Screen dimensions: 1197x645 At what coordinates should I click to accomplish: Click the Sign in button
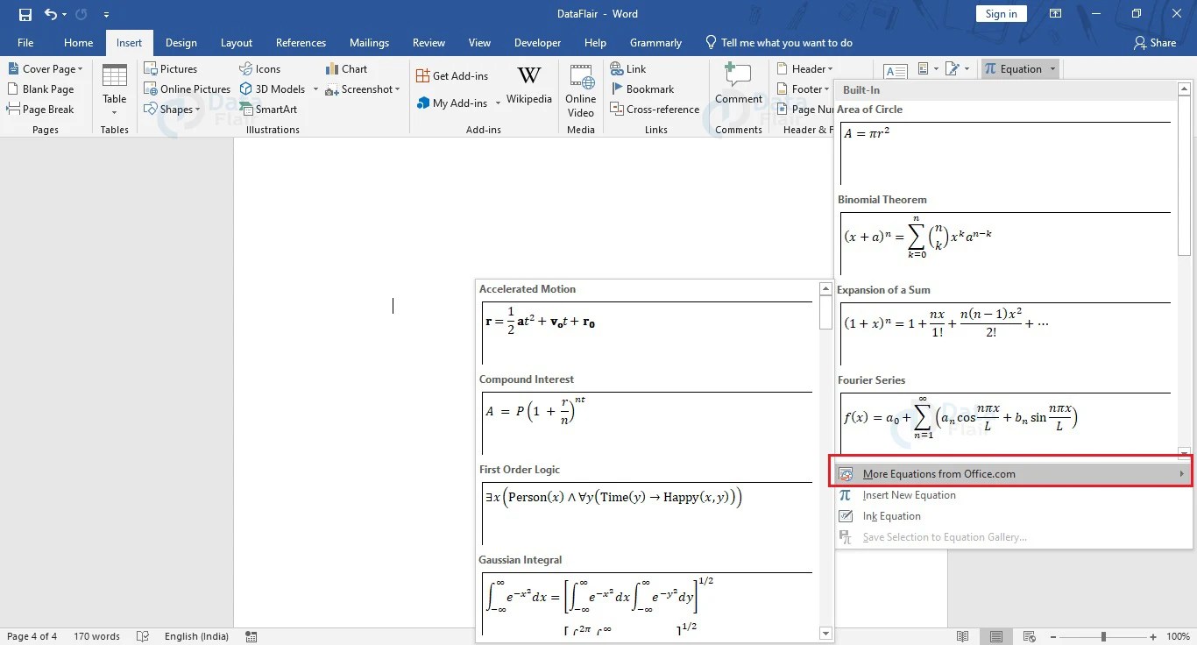click(x=1000, y=13)
